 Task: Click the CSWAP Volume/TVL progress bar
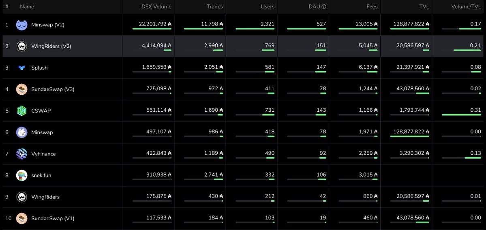(462, 115)
